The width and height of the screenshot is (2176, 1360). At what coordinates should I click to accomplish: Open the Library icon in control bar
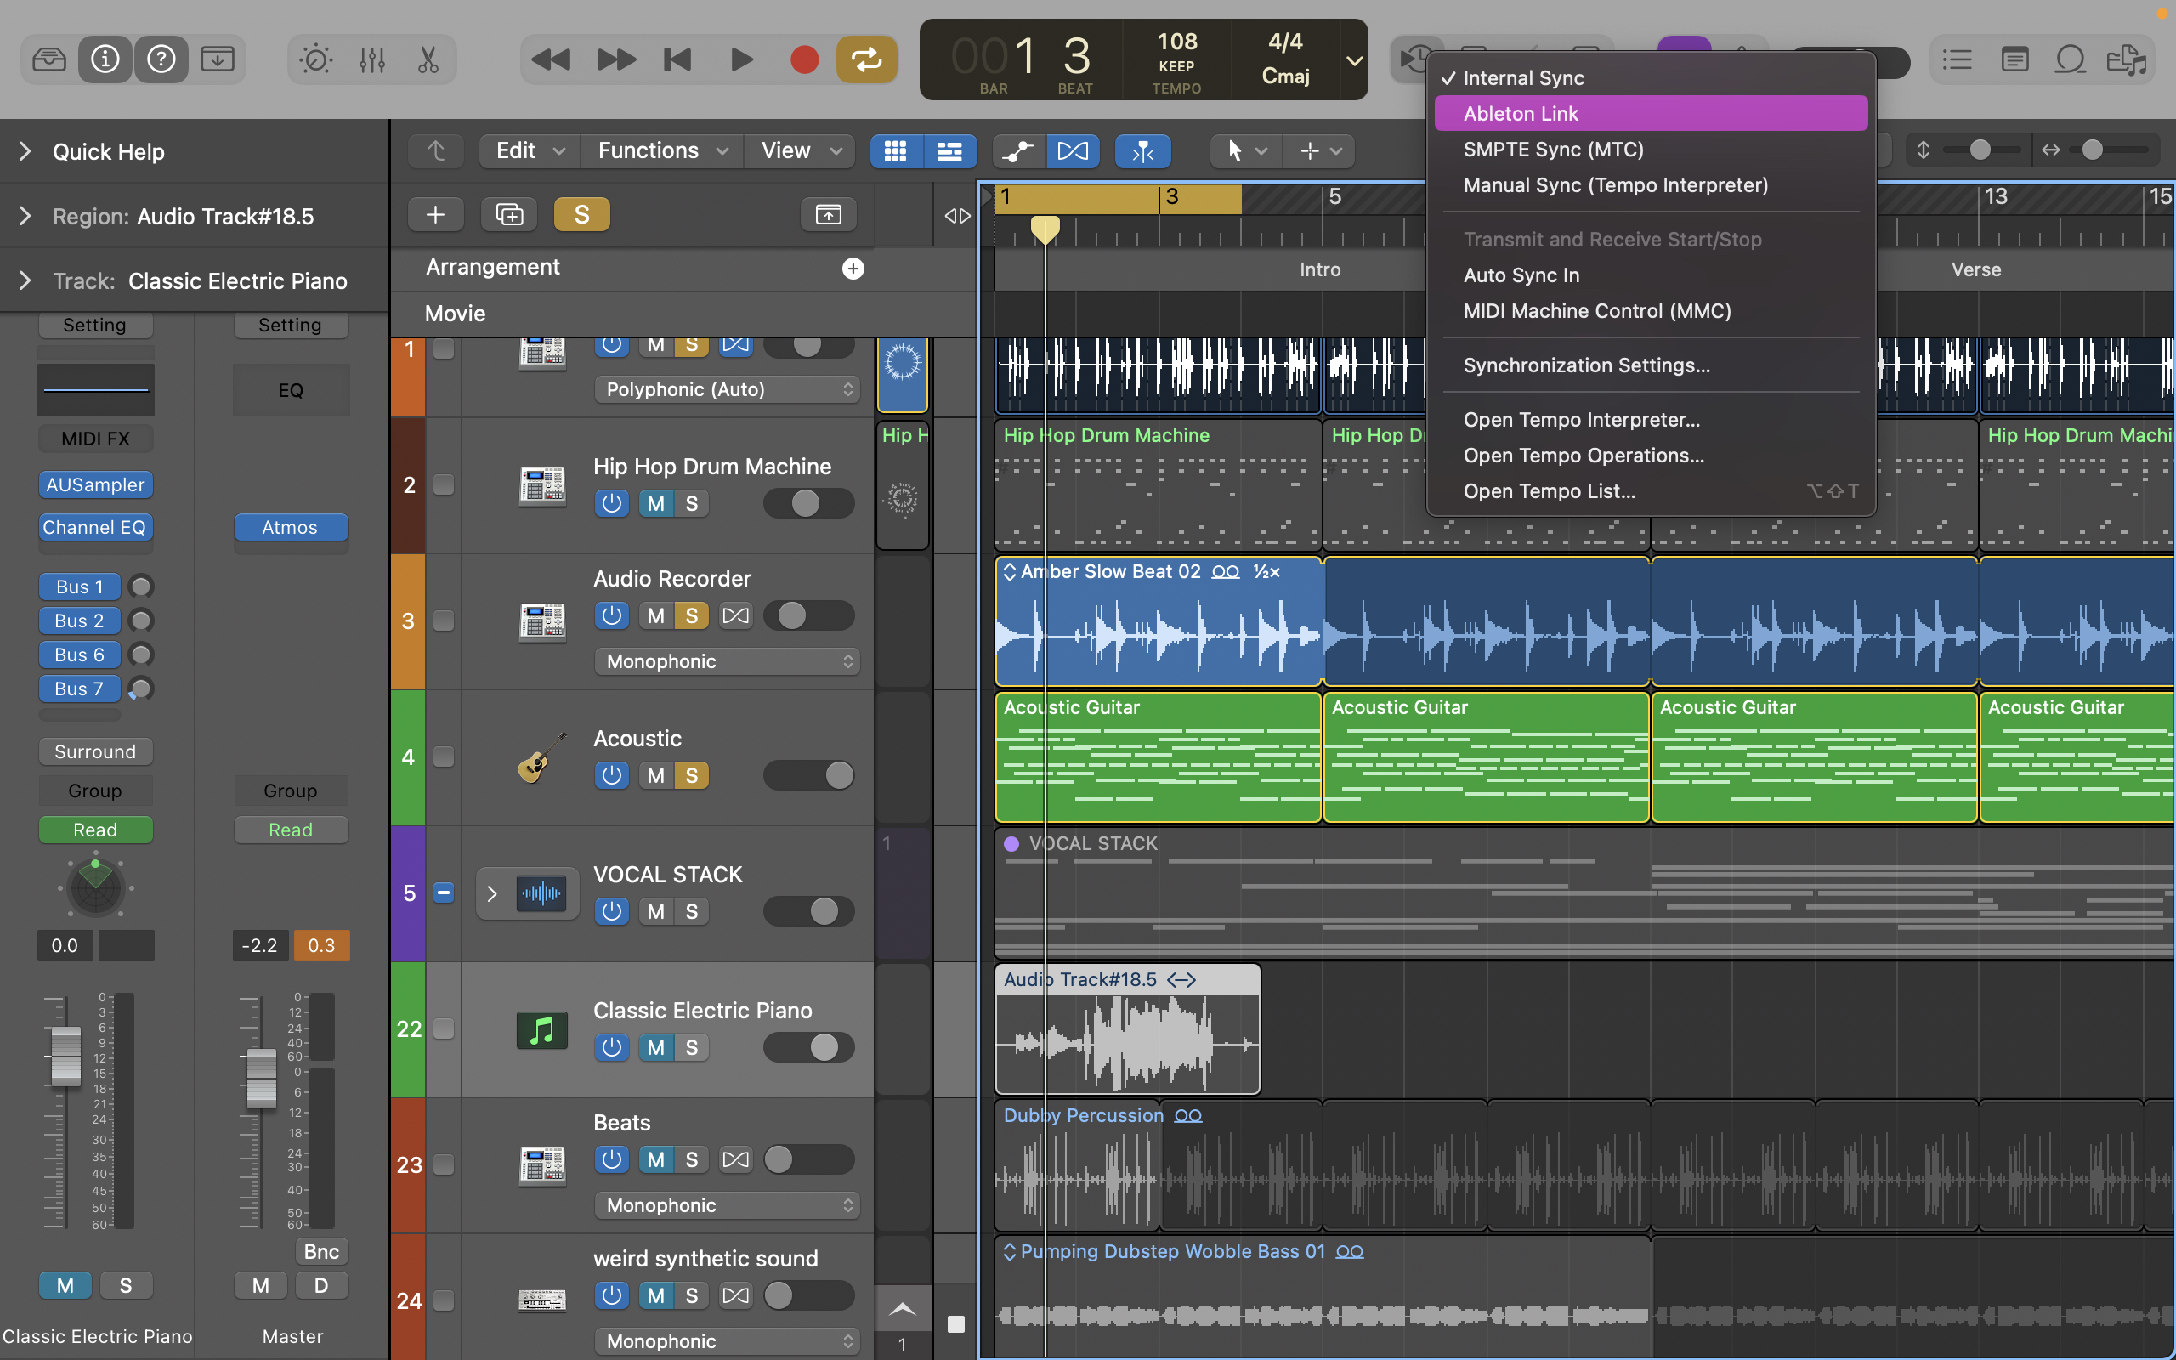pyautogui.click(x=48, y=59)
